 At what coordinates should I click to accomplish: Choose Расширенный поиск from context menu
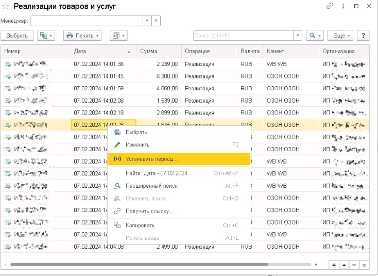tap(151, 186)
